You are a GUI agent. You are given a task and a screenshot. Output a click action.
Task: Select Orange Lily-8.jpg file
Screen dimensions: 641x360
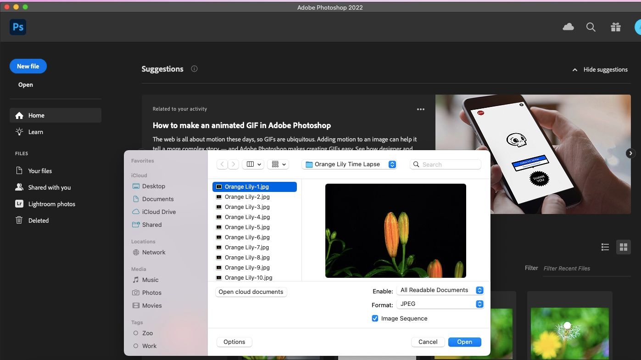pos(255,258)
